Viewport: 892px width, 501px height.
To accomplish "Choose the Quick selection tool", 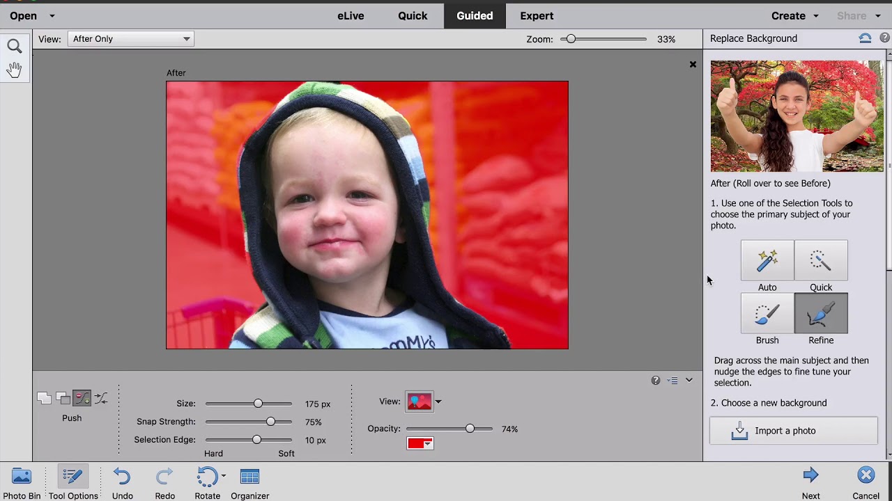I will [x=821, y=260].
